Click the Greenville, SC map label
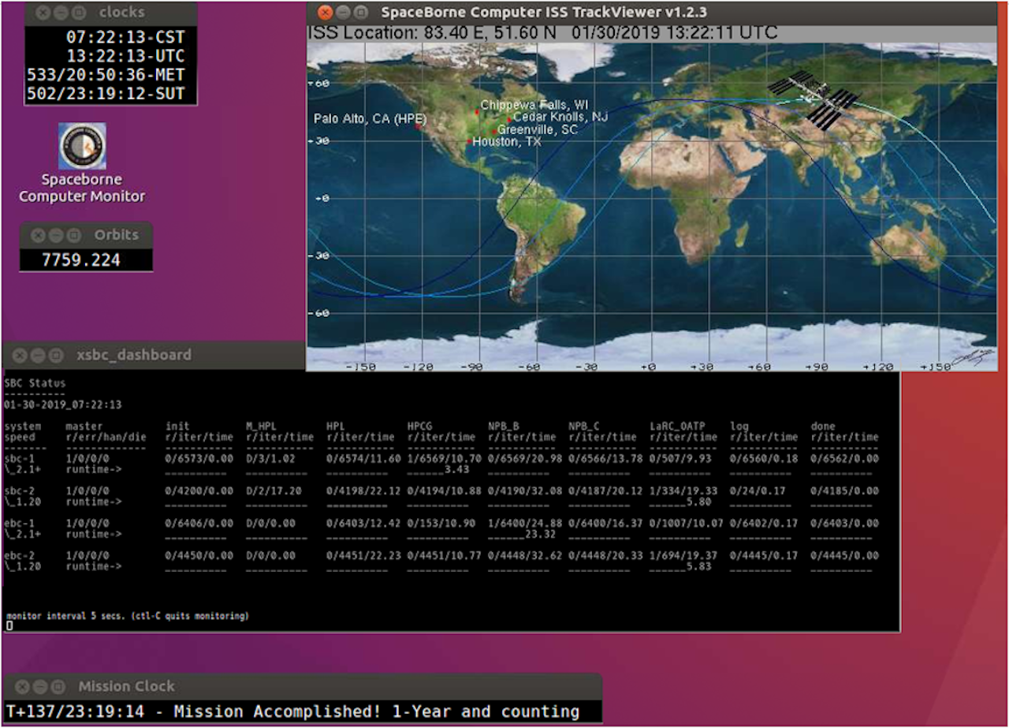This screenshot has width=1009, height=728. pos(538,129)
